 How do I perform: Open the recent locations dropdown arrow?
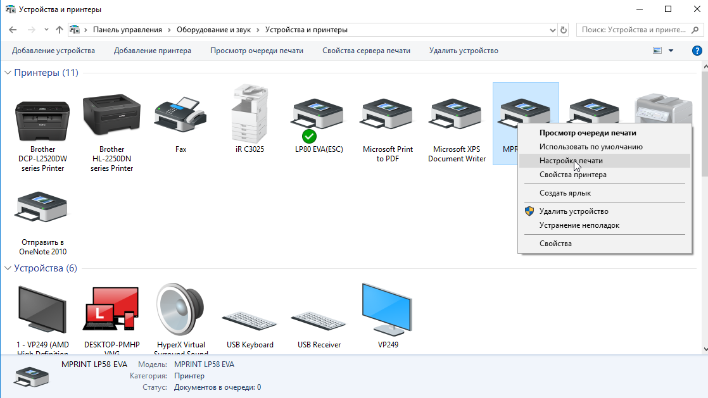pos(46,30)
